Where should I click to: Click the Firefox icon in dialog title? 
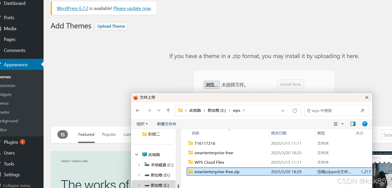[x=136, y=97]
